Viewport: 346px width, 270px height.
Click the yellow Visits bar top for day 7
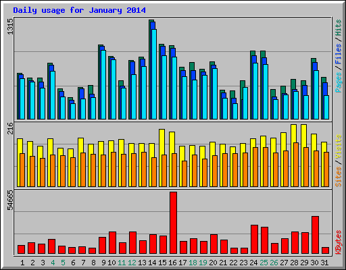(x=80, y=145)
